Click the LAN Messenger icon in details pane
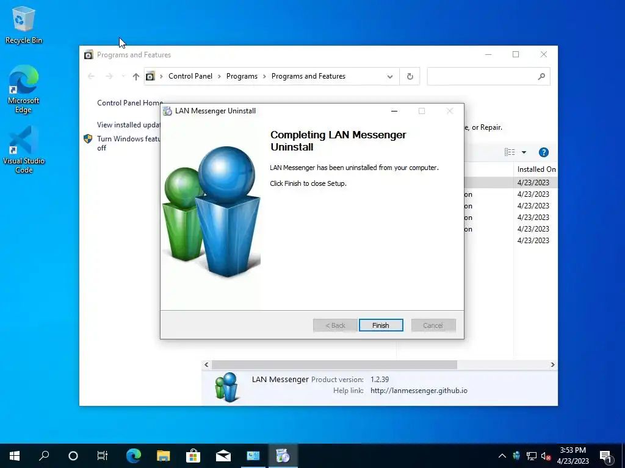Image resolution: width=625 pixels, height=468 pixels. tap(227, 387)
